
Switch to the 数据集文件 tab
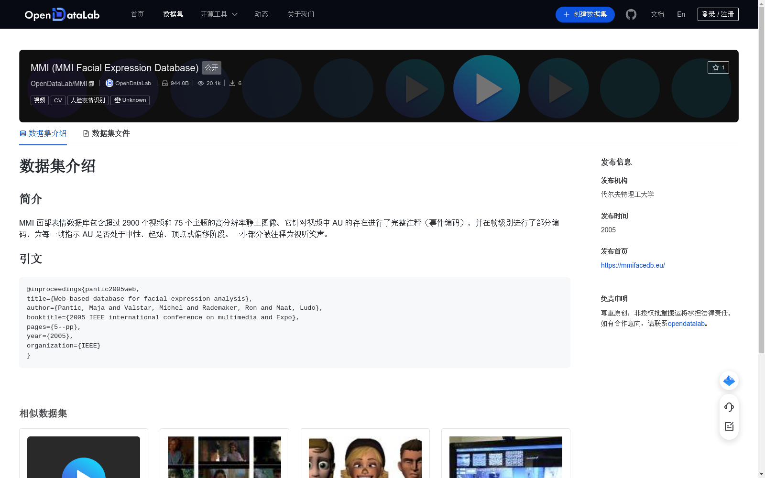pyautogui.click(x=110, y=133)
